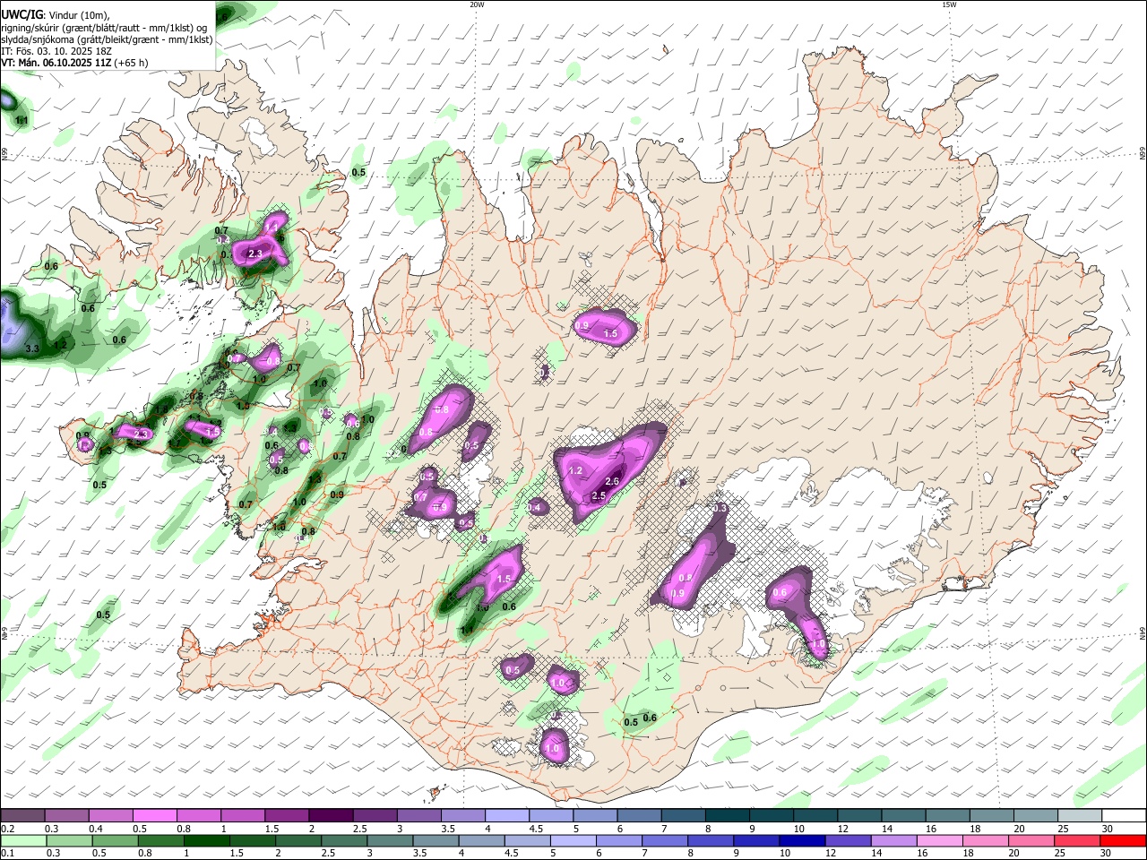Pick top-row legend swatch between 7 and 8
This screenshot has height=860, width=1147.
coord(683,816)
